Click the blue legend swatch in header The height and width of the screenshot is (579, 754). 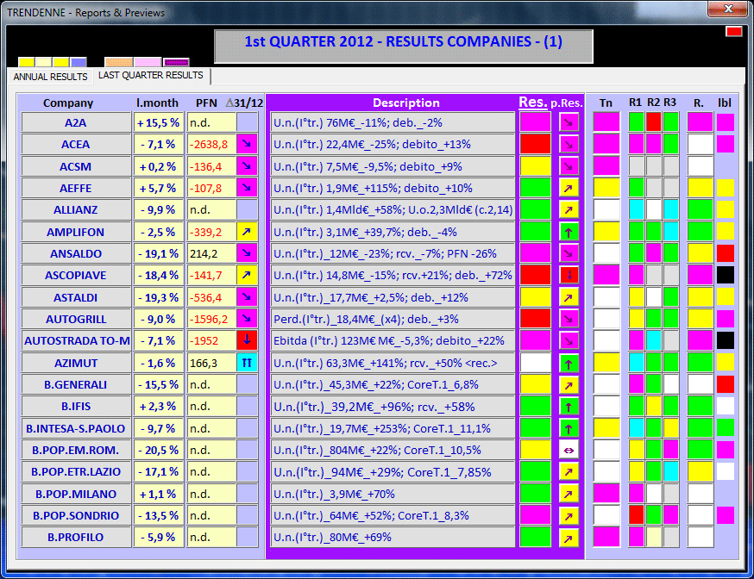(79, 62)
